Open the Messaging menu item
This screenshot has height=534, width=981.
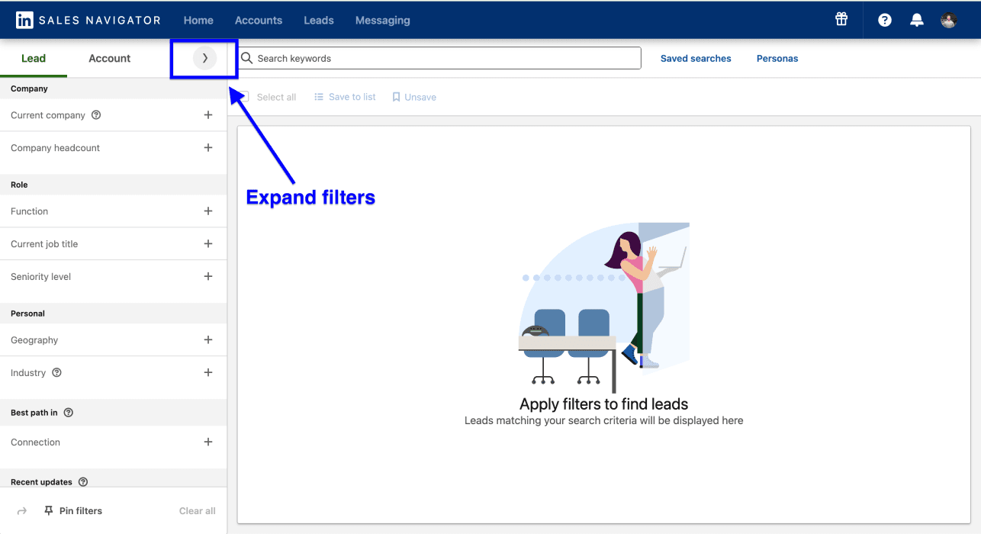click(x=382, y=20)
